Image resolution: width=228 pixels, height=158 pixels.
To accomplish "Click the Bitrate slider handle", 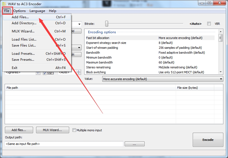I will (107, 24).
